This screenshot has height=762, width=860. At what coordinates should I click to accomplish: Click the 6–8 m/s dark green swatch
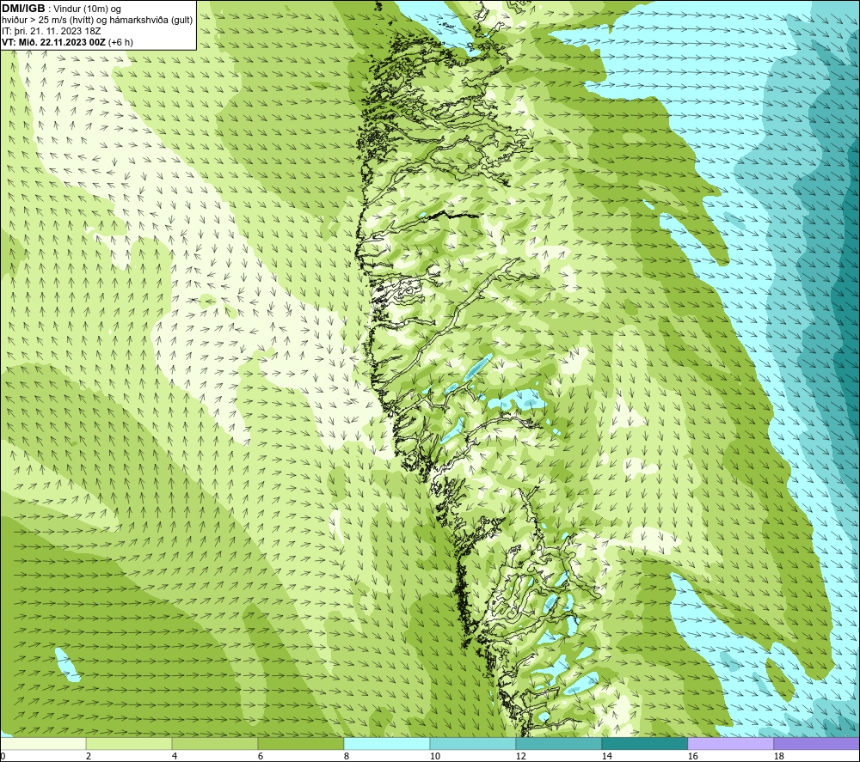300,743
